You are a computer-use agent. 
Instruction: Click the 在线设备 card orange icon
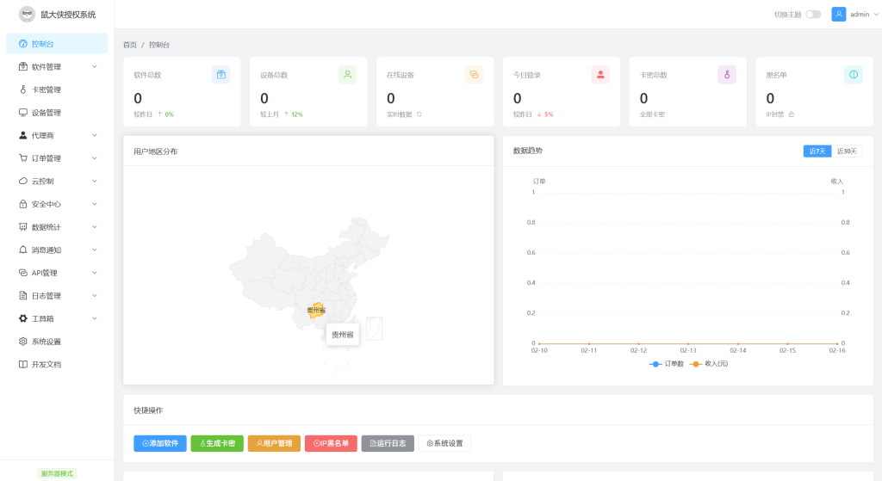pos(475,75)
